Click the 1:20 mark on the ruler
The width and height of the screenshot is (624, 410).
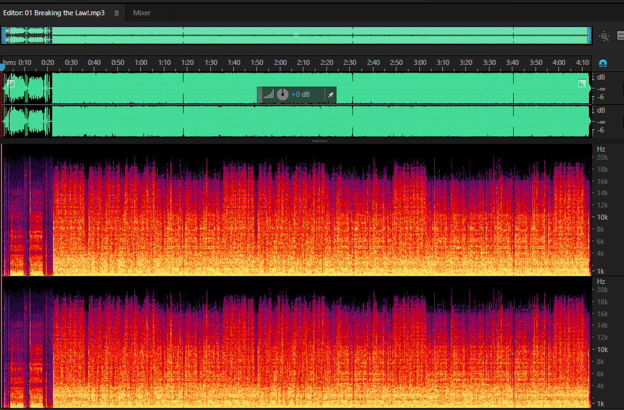[x=187, y=62]
